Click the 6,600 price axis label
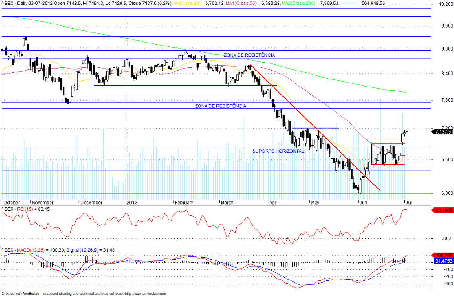Screen dimensions: 454x296 pyautogui.click(x=447, y=159)
